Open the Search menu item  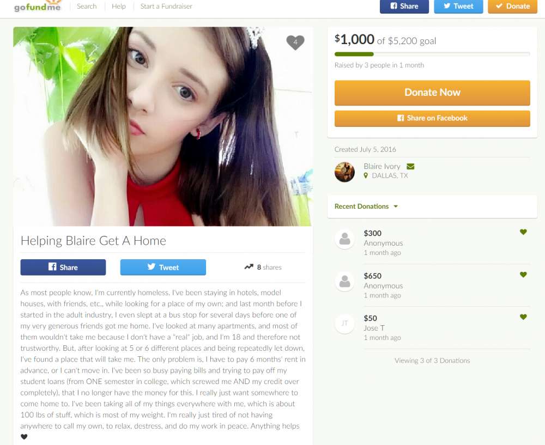[x=87, y=6]
